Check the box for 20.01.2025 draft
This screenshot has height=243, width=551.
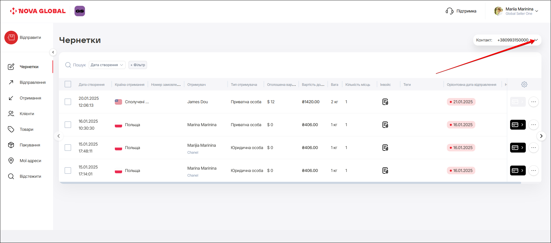tap(68, 102)
